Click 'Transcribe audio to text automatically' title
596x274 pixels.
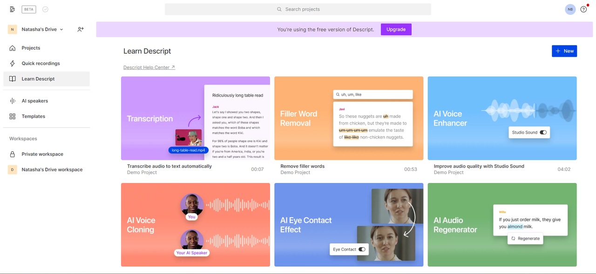coord(169,166)
